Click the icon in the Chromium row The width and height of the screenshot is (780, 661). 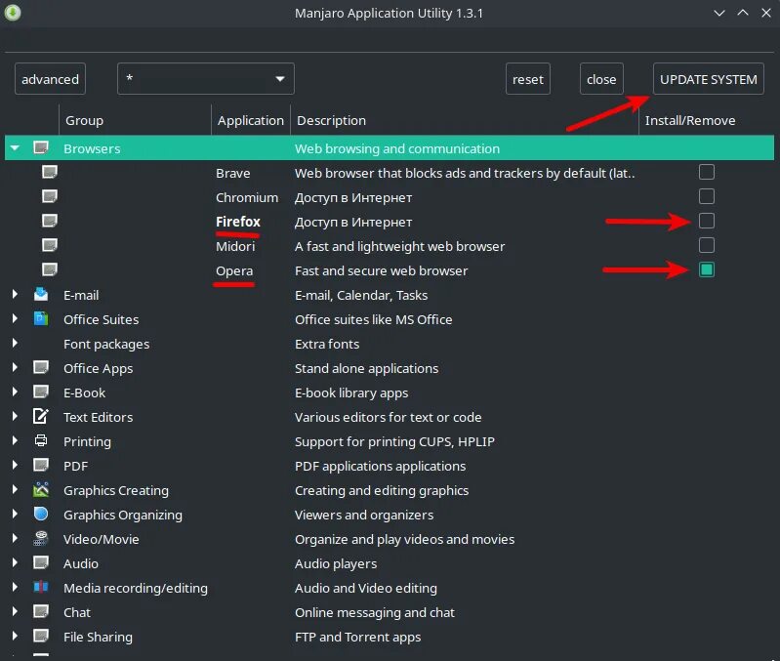(50, 196)
